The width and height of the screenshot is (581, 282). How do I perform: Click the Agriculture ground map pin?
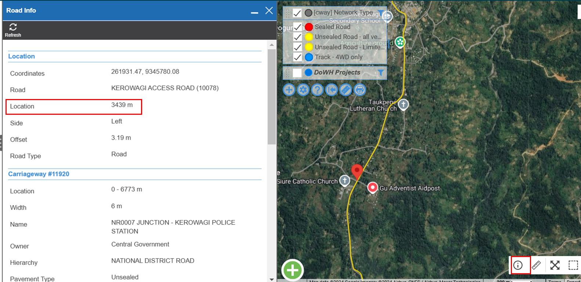tap(400, 42)
